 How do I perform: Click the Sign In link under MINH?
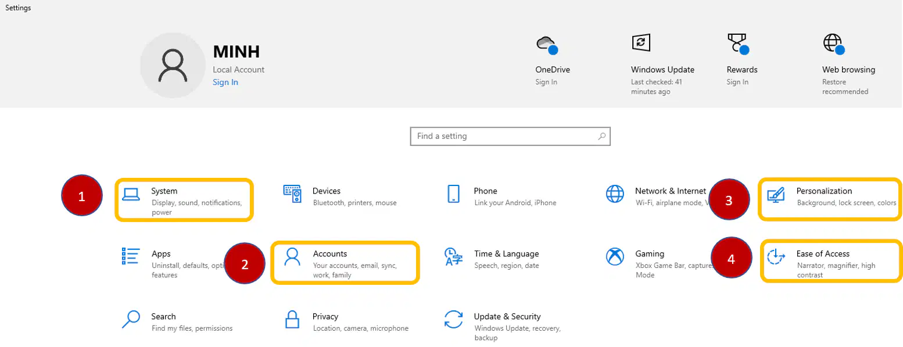tap(225, 82)
